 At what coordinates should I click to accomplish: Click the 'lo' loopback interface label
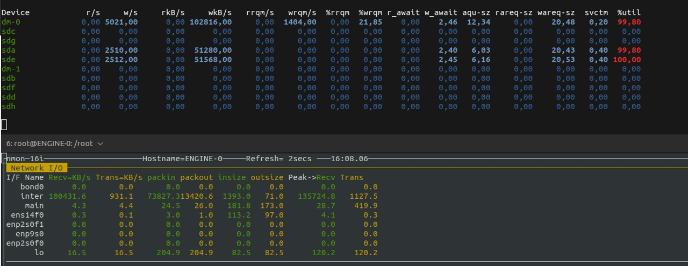point(39,253)
